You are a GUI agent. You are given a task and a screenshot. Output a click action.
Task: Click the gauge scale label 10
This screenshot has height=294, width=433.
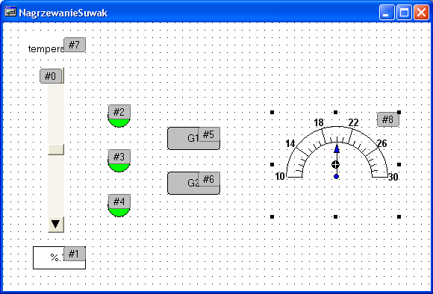coord(280,176)
